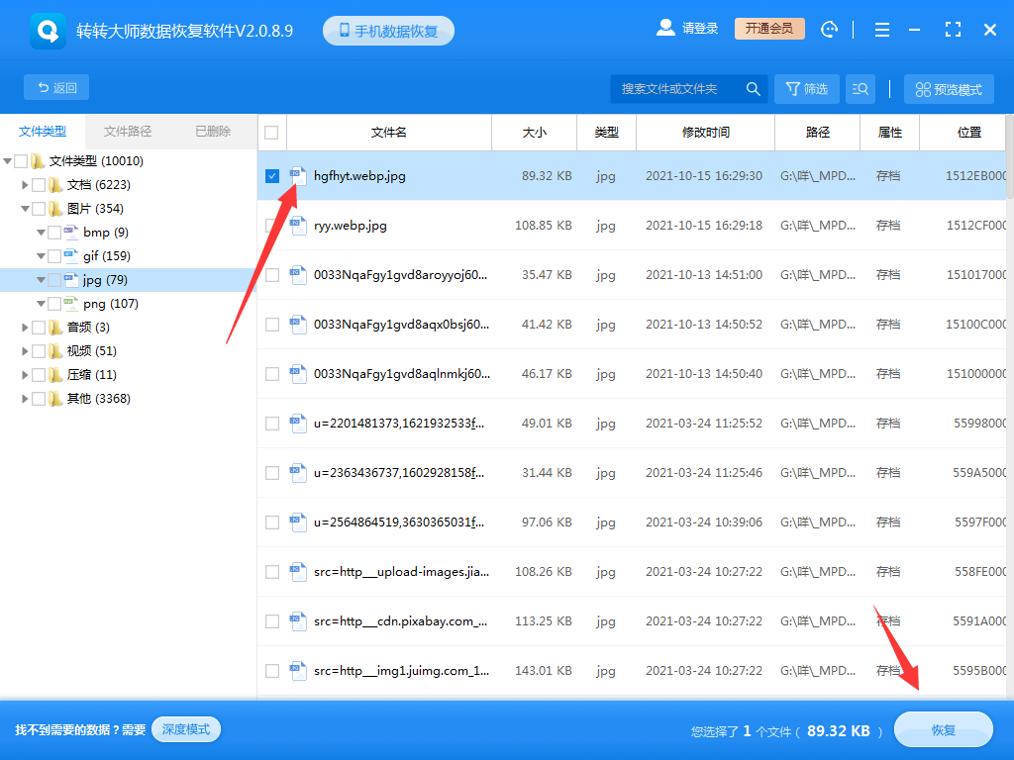
Task: Open the customer service headset icon
Action: [829, 29]
